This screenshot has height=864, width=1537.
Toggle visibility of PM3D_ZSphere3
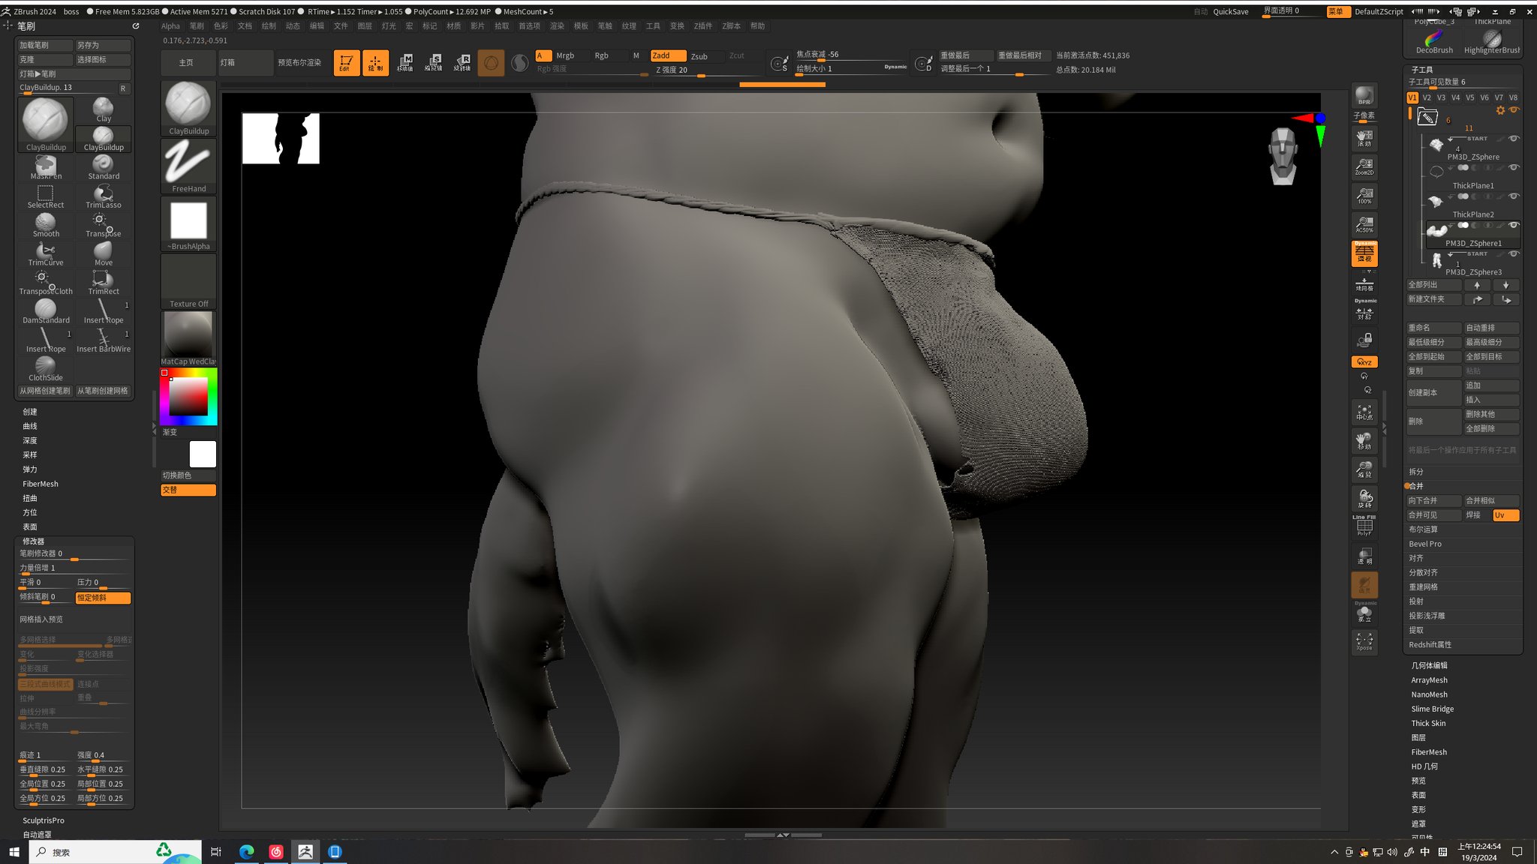pos(1514,253)
